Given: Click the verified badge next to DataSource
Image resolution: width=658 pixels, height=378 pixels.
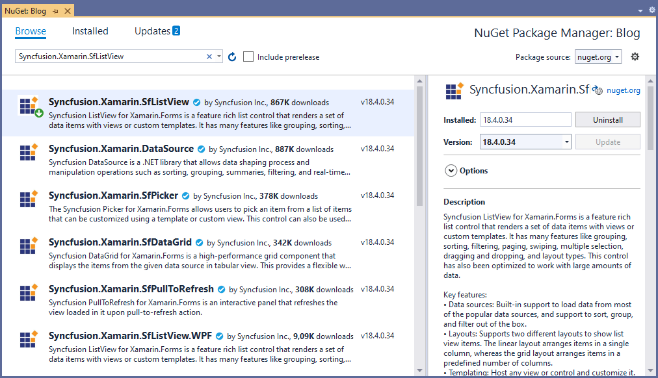Looking at the screenshot, I should tap(201, 149).
